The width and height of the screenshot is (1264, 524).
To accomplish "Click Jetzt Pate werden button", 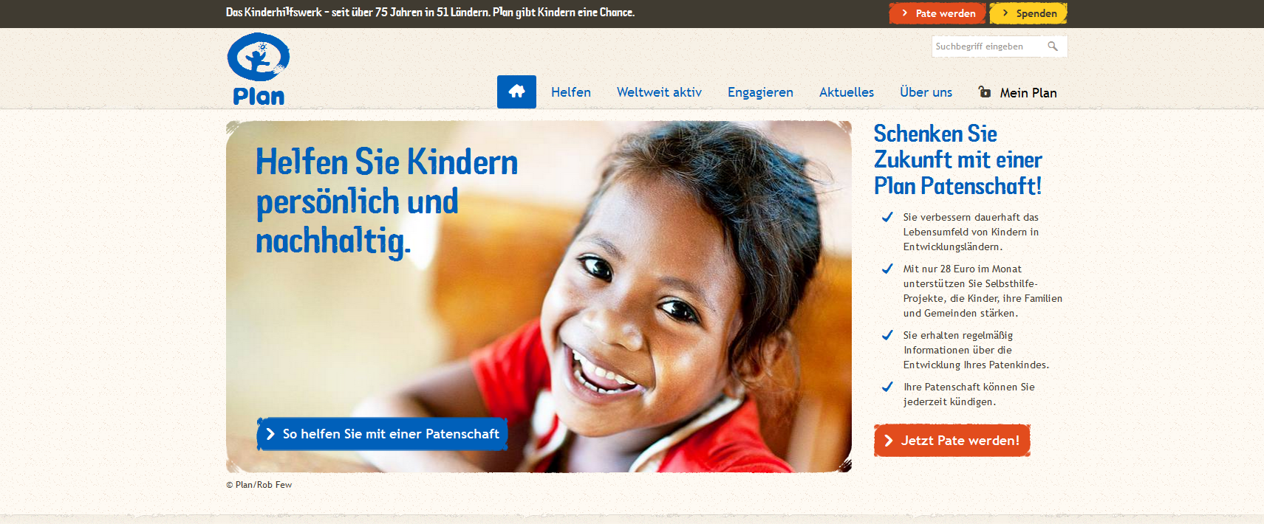I will 952,441.
